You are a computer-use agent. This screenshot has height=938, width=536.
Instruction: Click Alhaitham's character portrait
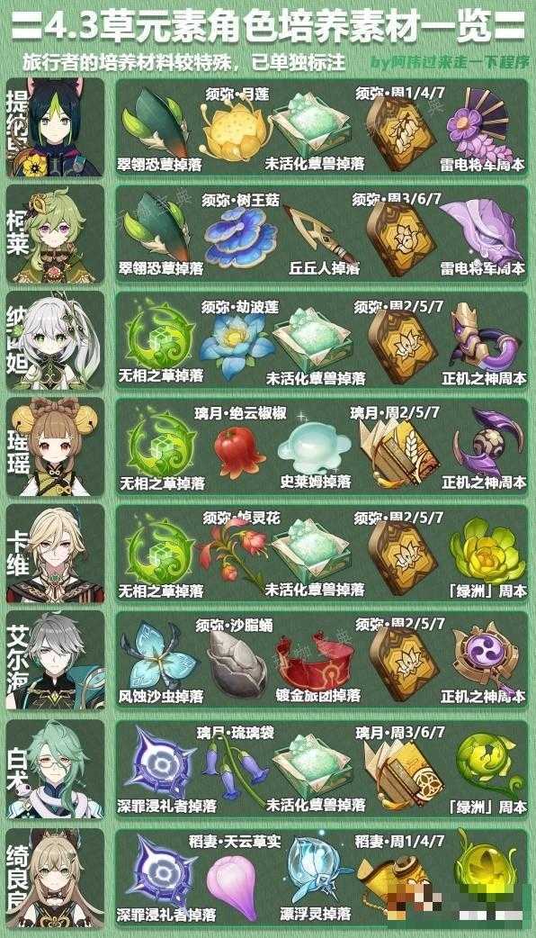click(55, 661)
